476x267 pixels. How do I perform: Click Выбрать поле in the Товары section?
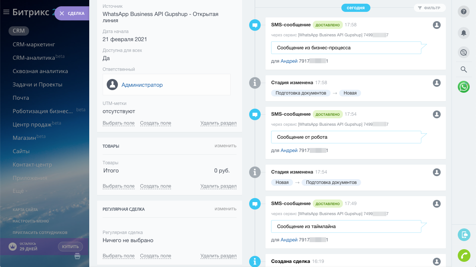(x=119, y=186)
